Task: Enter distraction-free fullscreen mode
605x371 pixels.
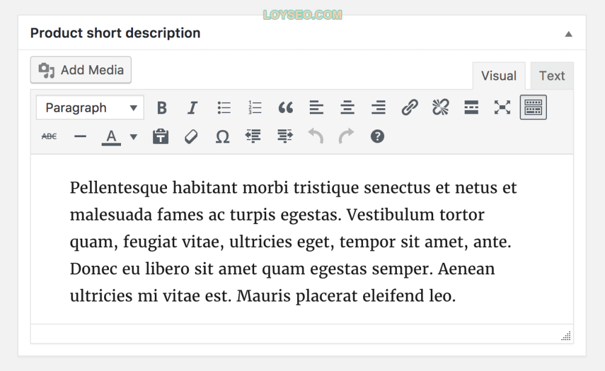Action: point(502,108)
